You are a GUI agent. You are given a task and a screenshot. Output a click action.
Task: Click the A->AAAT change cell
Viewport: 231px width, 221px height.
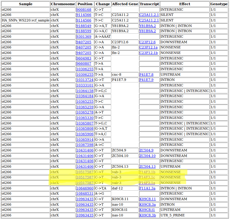pos(103,36)
